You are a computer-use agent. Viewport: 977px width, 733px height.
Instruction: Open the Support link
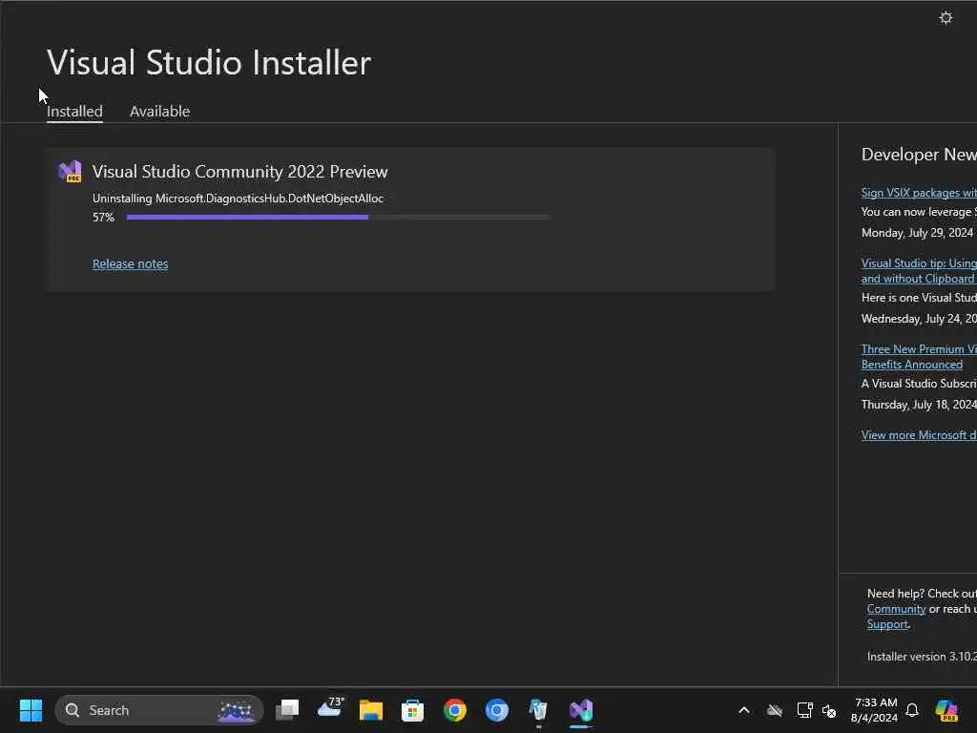pyautogui.click(x=887, y=624)
